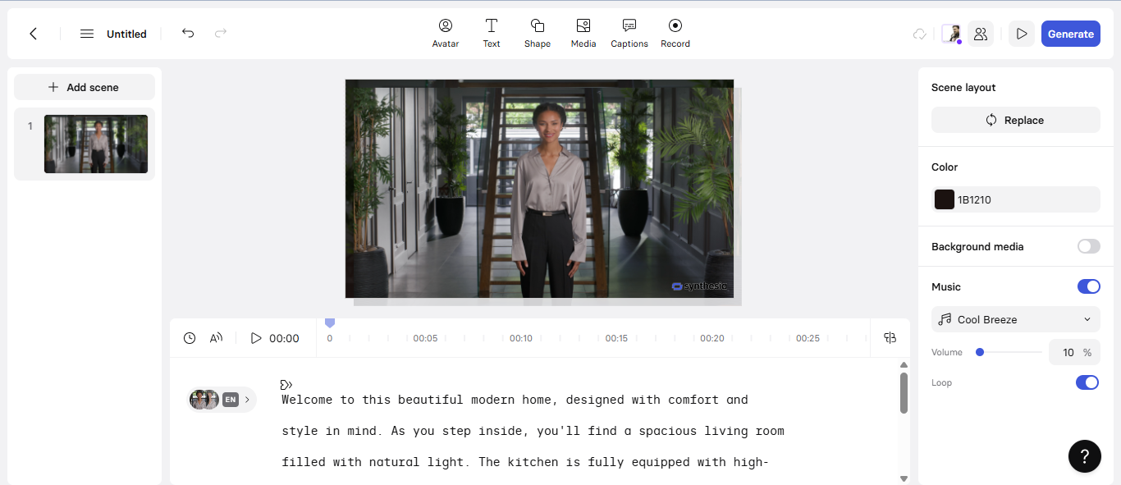Click the cloud sync status icon
This screenshot has width=1121, height=485.
pyautogui.click(x=920, y=34)
